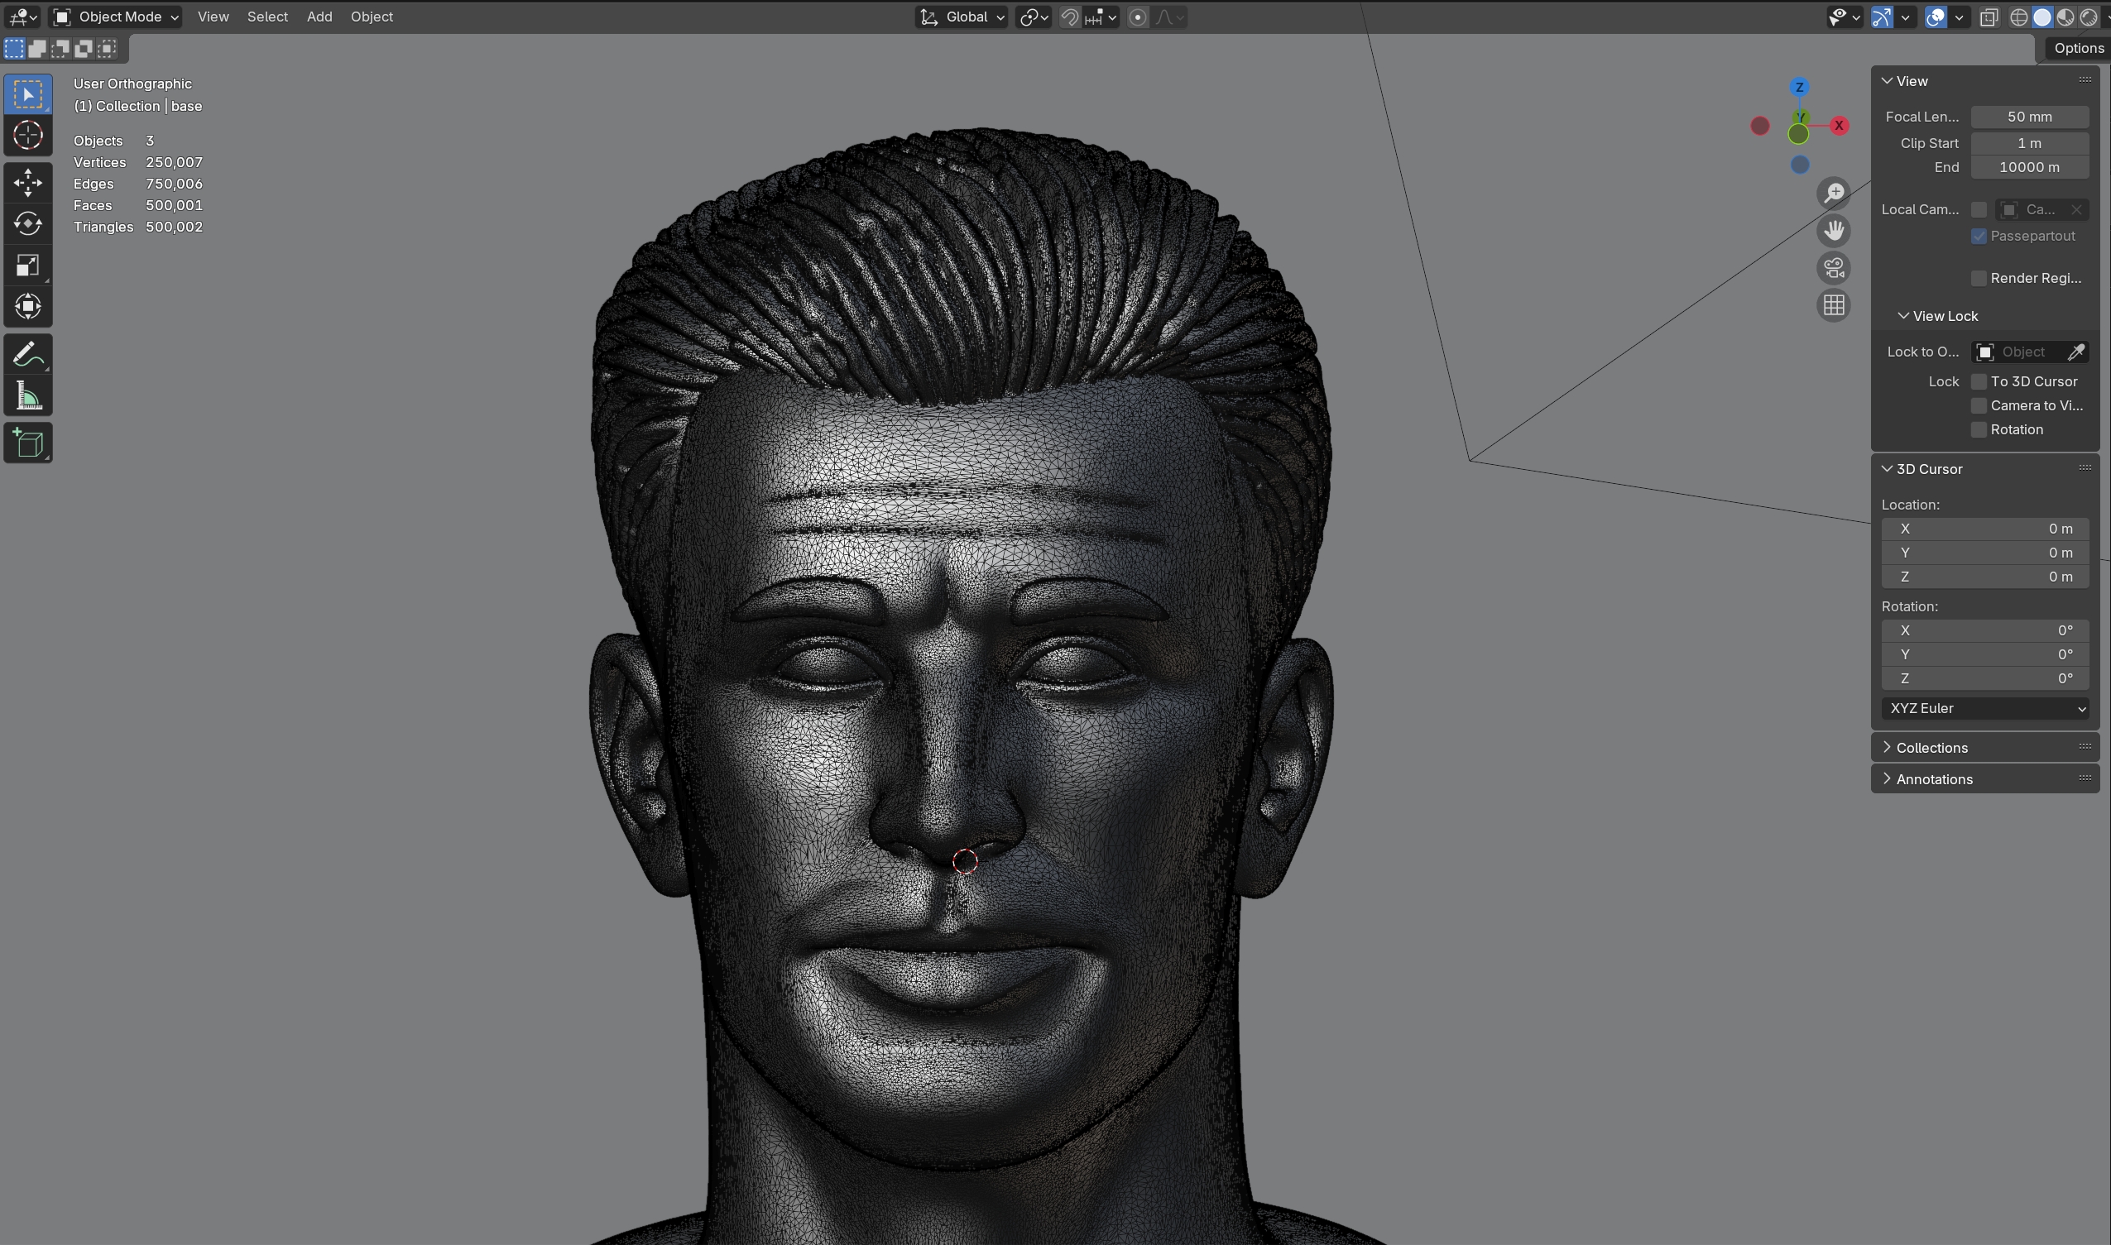The image size is (2111, 1245).
Task: Activate the Annotate pencil tool
Action: tap(27, 354)
